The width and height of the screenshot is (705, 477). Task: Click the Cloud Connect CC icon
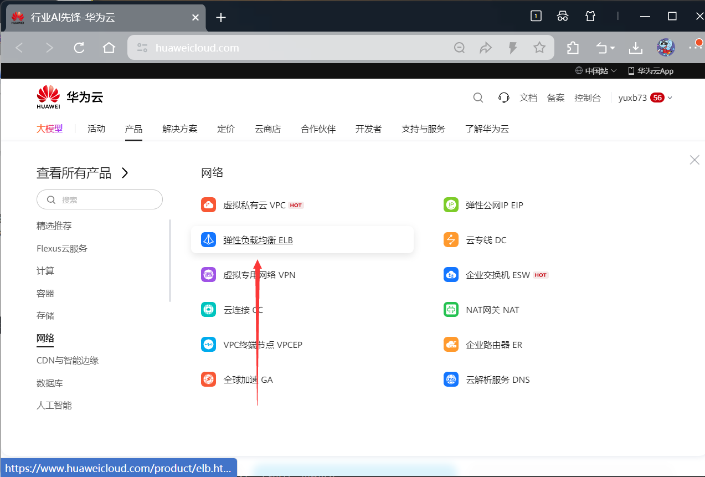tap(208, 310)
